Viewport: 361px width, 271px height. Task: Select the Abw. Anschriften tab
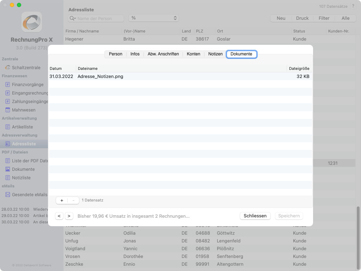(163, 54)
